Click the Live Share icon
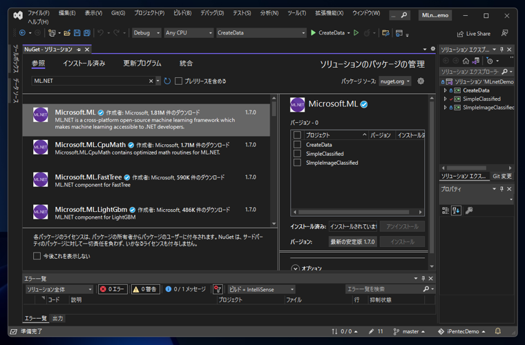Screen dimensions: 525x345 coord(460,34)
